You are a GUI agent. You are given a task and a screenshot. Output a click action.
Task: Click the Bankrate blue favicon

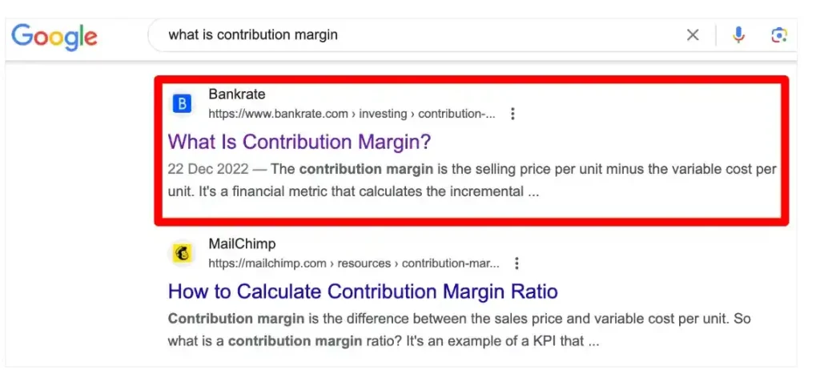point(182,104)
